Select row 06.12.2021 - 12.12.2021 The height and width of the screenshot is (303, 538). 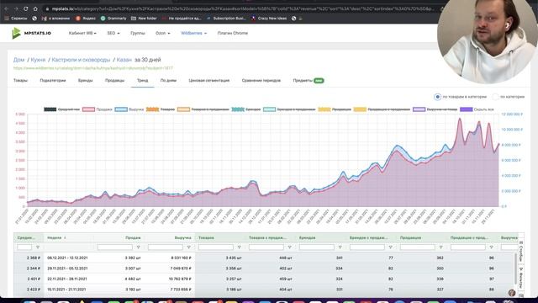(264, 258)
